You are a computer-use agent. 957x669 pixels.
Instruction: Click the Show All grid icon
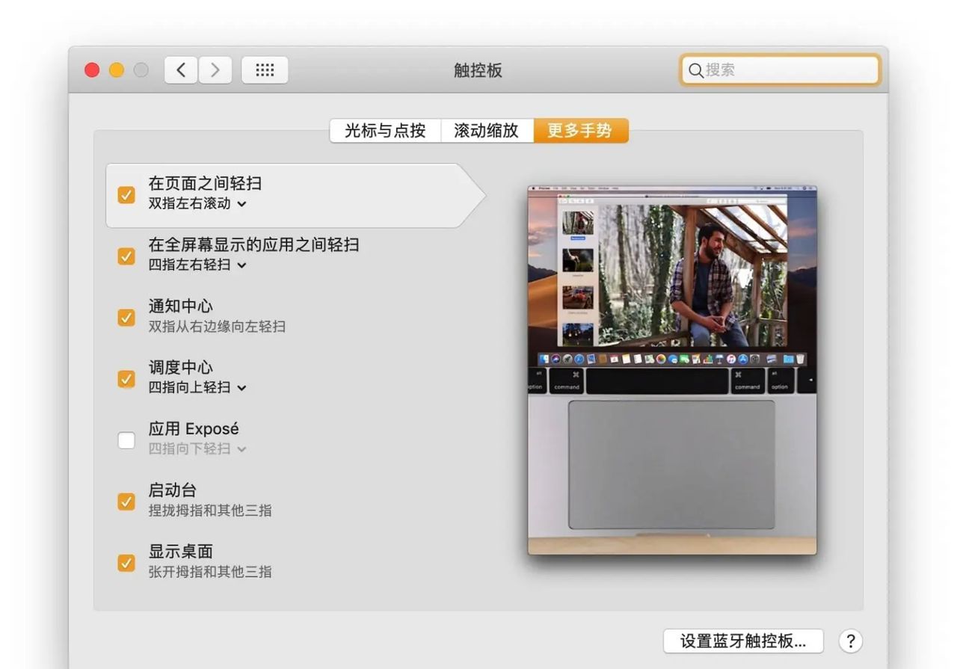(x=265, y=70)
